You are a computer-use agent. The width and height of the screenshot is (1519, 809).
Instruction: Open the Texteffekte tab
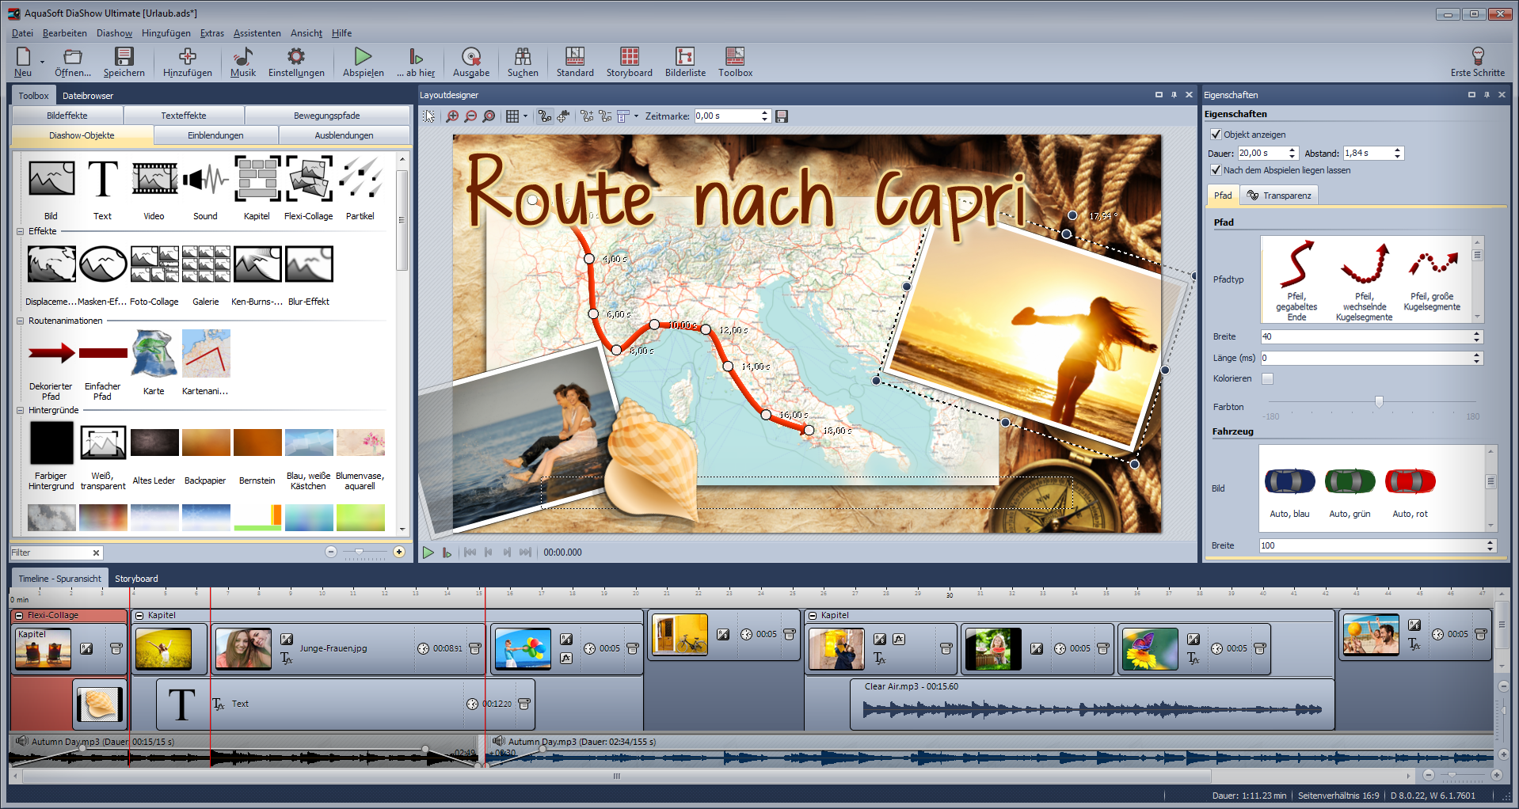(184, 116)
